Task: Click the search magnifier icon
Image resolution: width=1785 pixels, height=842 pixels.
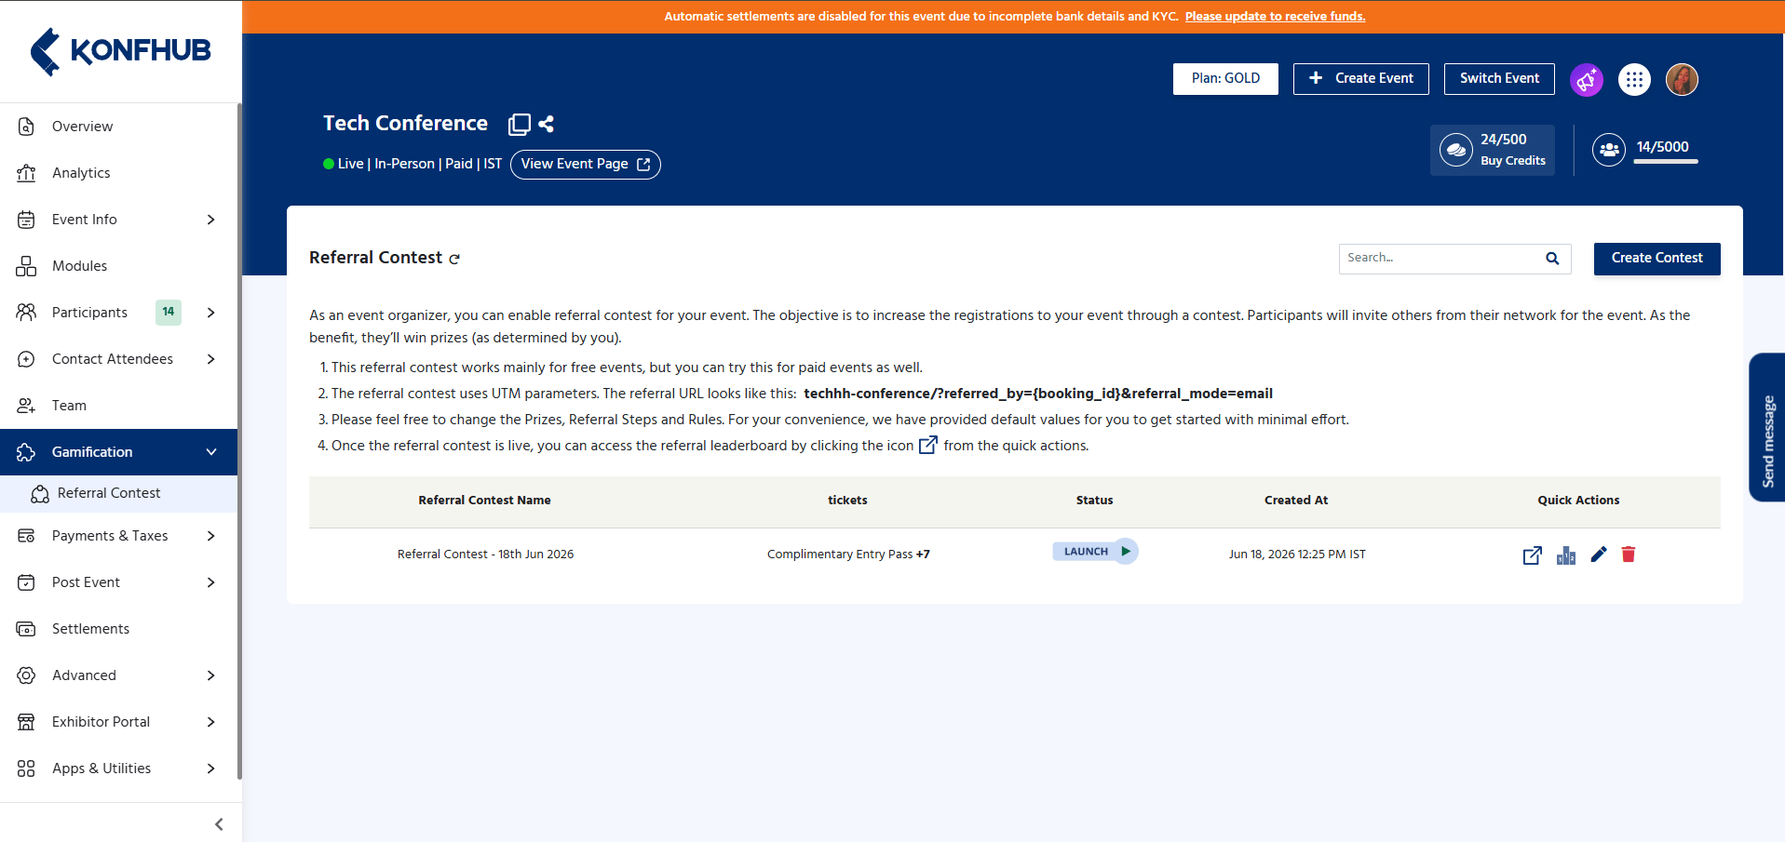Action: [1552, 259]
